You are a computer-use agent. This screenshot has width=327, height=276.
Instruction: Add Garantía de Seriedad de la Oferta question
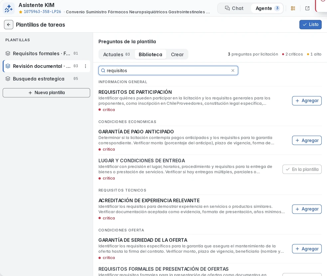tap(307, 249)
